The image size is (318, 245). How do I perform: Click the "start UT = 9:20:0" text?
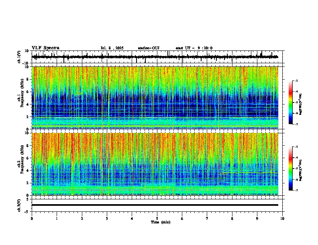[x=194, y=48]
